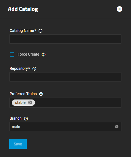This screenshot has width=131, height=157.
Task: Click the Preferred Trains label
Action: (23, 94)
